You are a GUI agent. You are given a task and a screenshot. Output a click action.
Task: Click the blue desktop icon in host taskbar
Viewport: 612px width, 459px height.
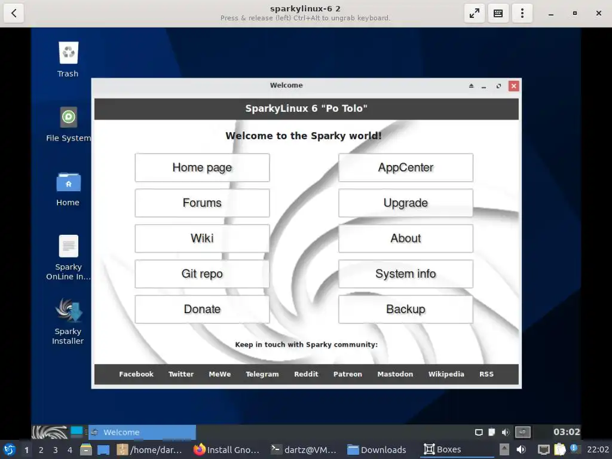(103, 450)
